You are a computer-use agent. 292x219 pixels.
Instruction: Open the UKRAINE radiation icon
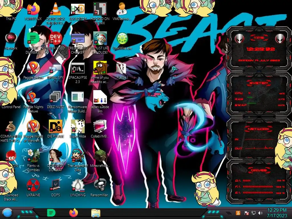[33, 188]
